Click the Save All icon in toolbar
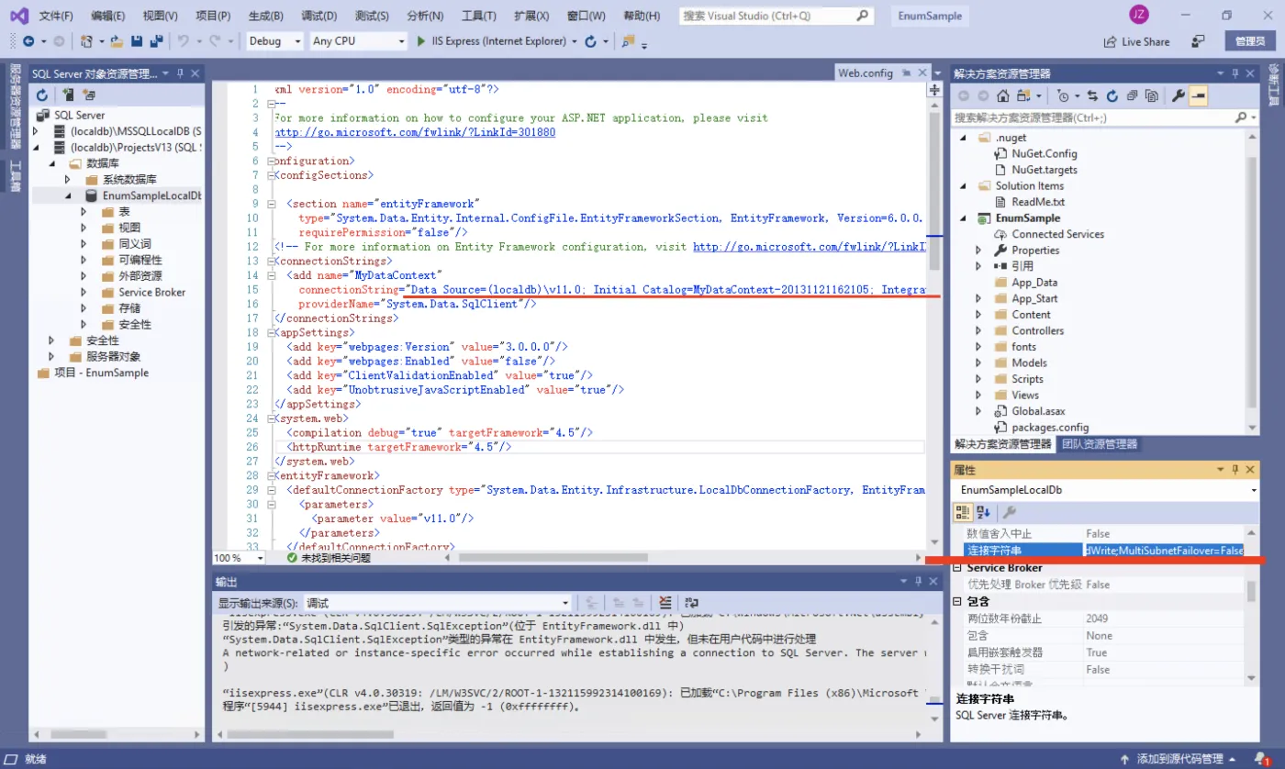The width and height of the screenshot is (1285, 769). tap(156, 41)
